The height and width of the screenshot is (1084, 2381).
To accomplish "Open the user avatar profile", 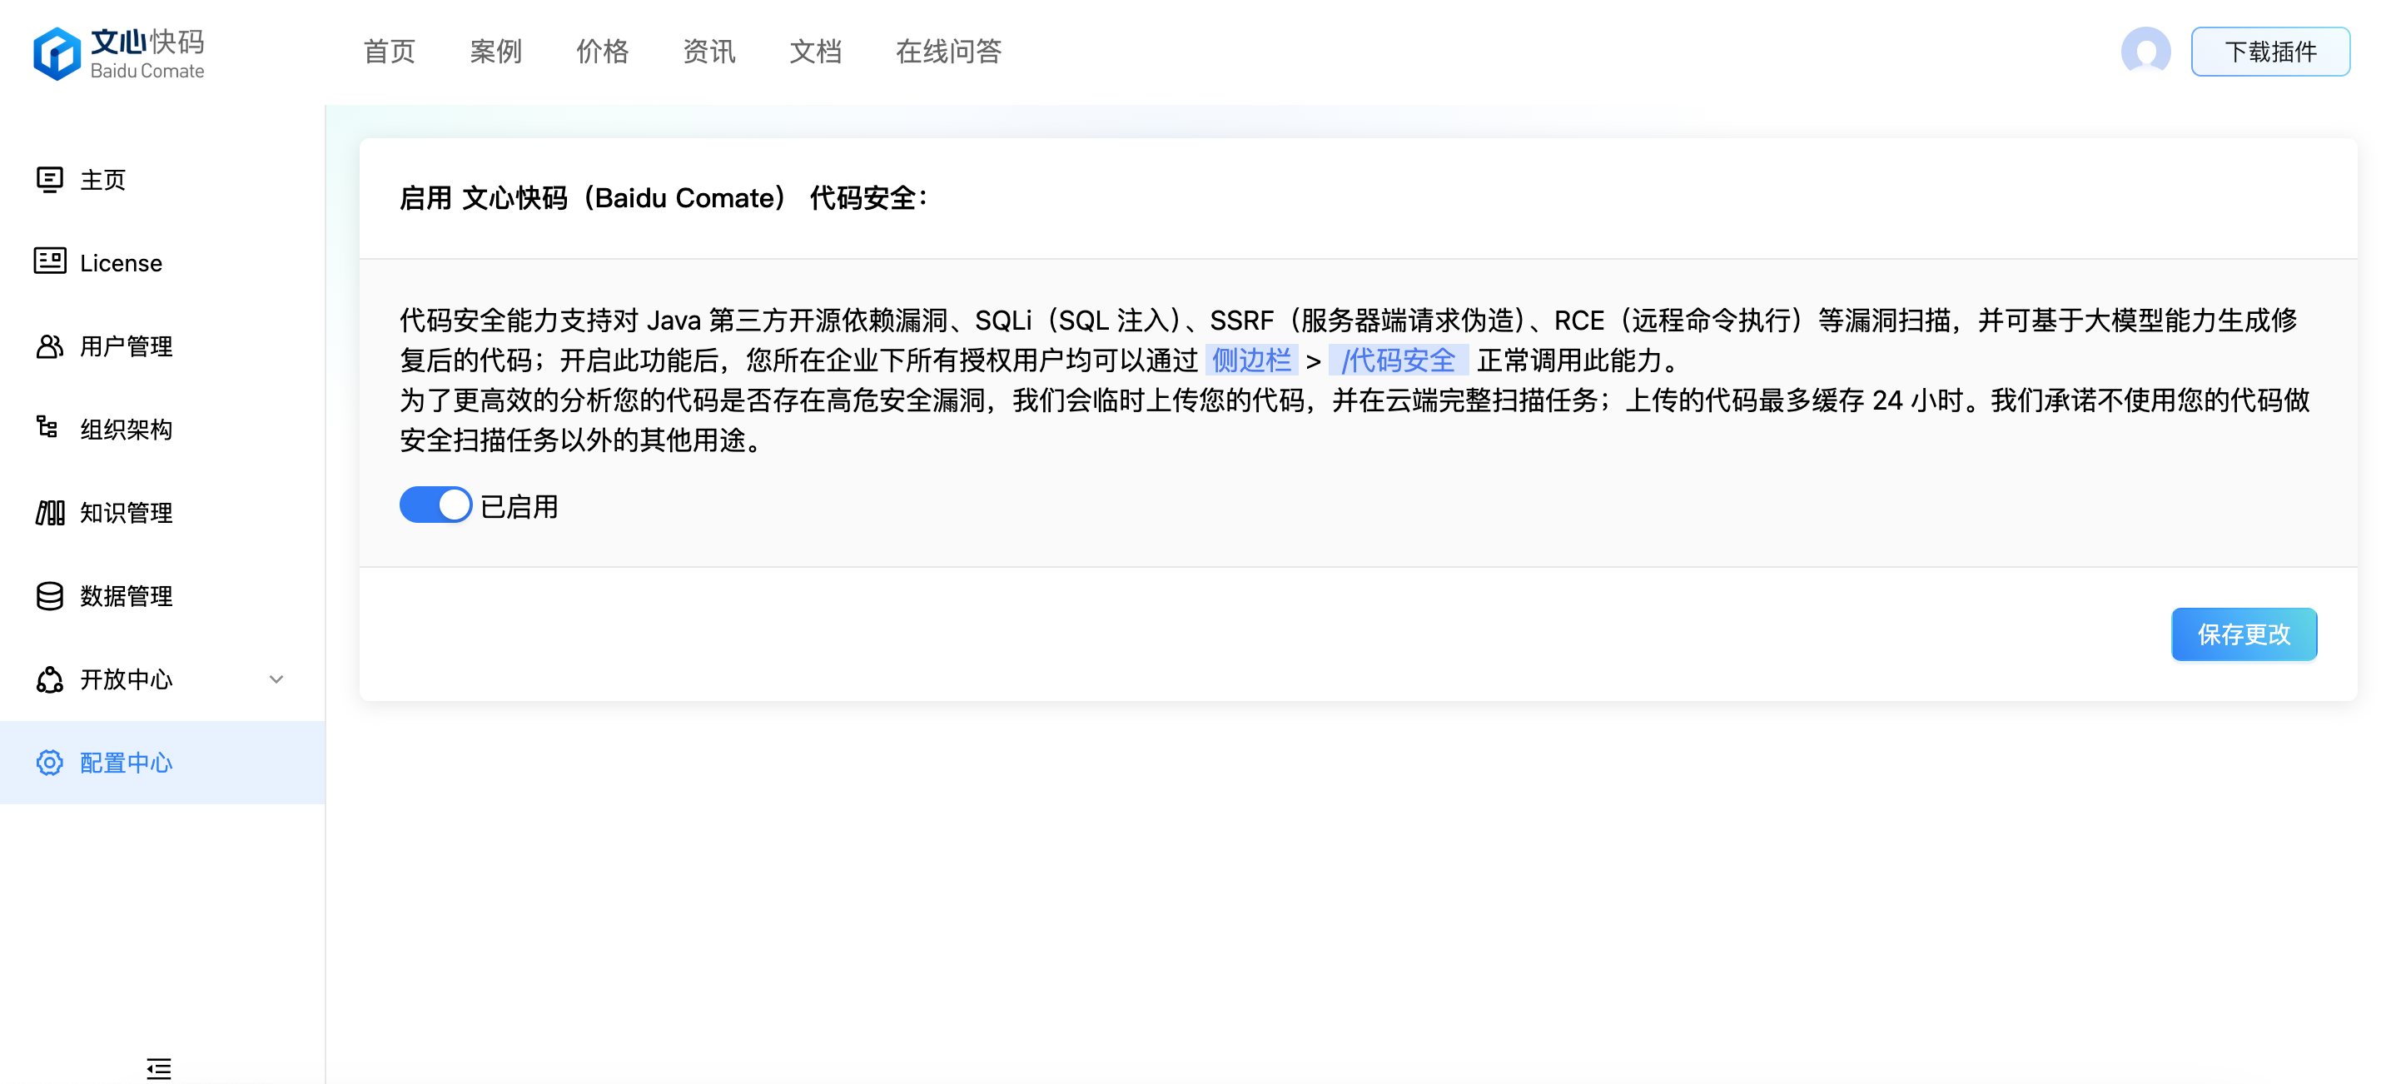I will coord(2145,51).
